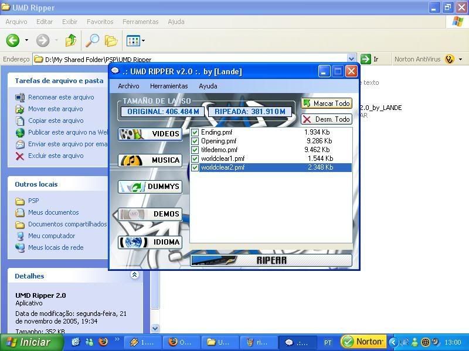Open the PSP folder in Outros locais
Screen dimensions: 469x351
33,201
